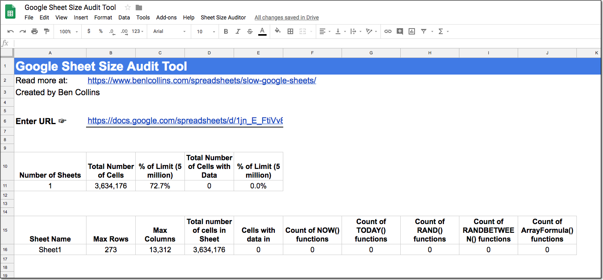Click the Undo arrow icon
This screenshot has width=603, height=280.
click(11, 31)
